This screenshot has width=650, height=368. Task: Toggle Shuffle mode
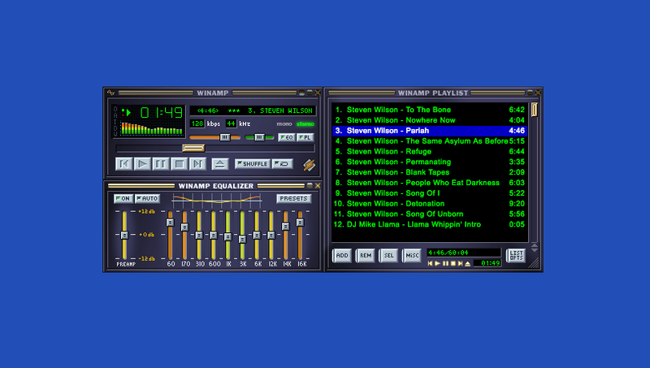tap(253, 164)
